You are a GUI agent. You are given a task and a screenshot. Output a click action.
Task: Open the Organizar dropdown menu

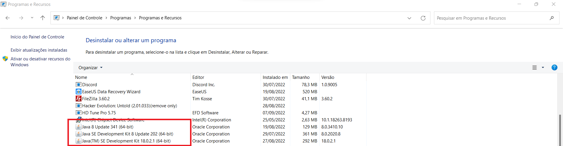pos(90,68)
